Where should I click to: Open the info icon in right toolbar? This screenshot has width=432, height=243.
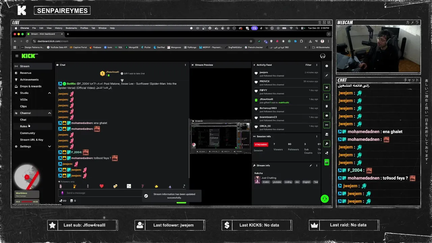point(327,66)
